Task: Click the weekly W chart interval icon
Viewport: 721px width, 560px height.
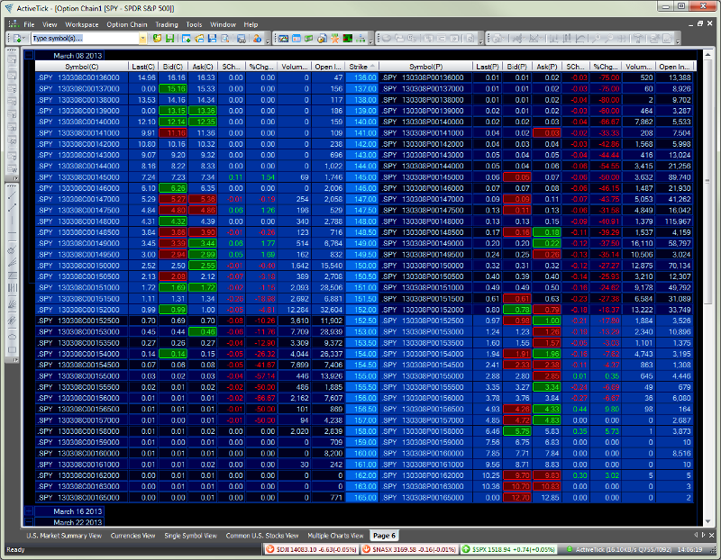Action: pos(12,168)
